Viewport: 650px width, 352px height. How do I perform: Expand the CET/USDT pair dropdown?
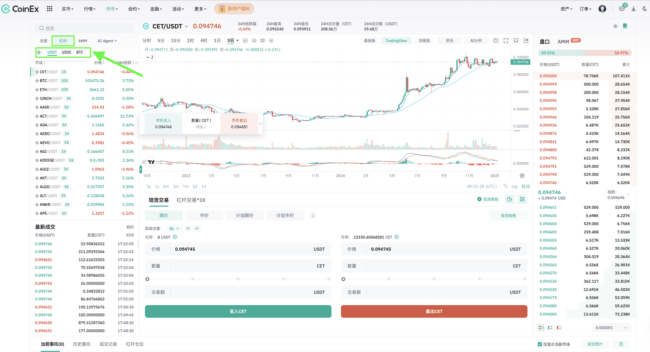click(186, 26)
